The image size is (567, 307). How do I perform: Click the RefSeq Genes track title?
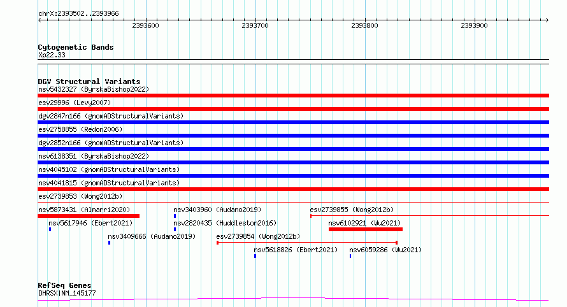point(64,285)
